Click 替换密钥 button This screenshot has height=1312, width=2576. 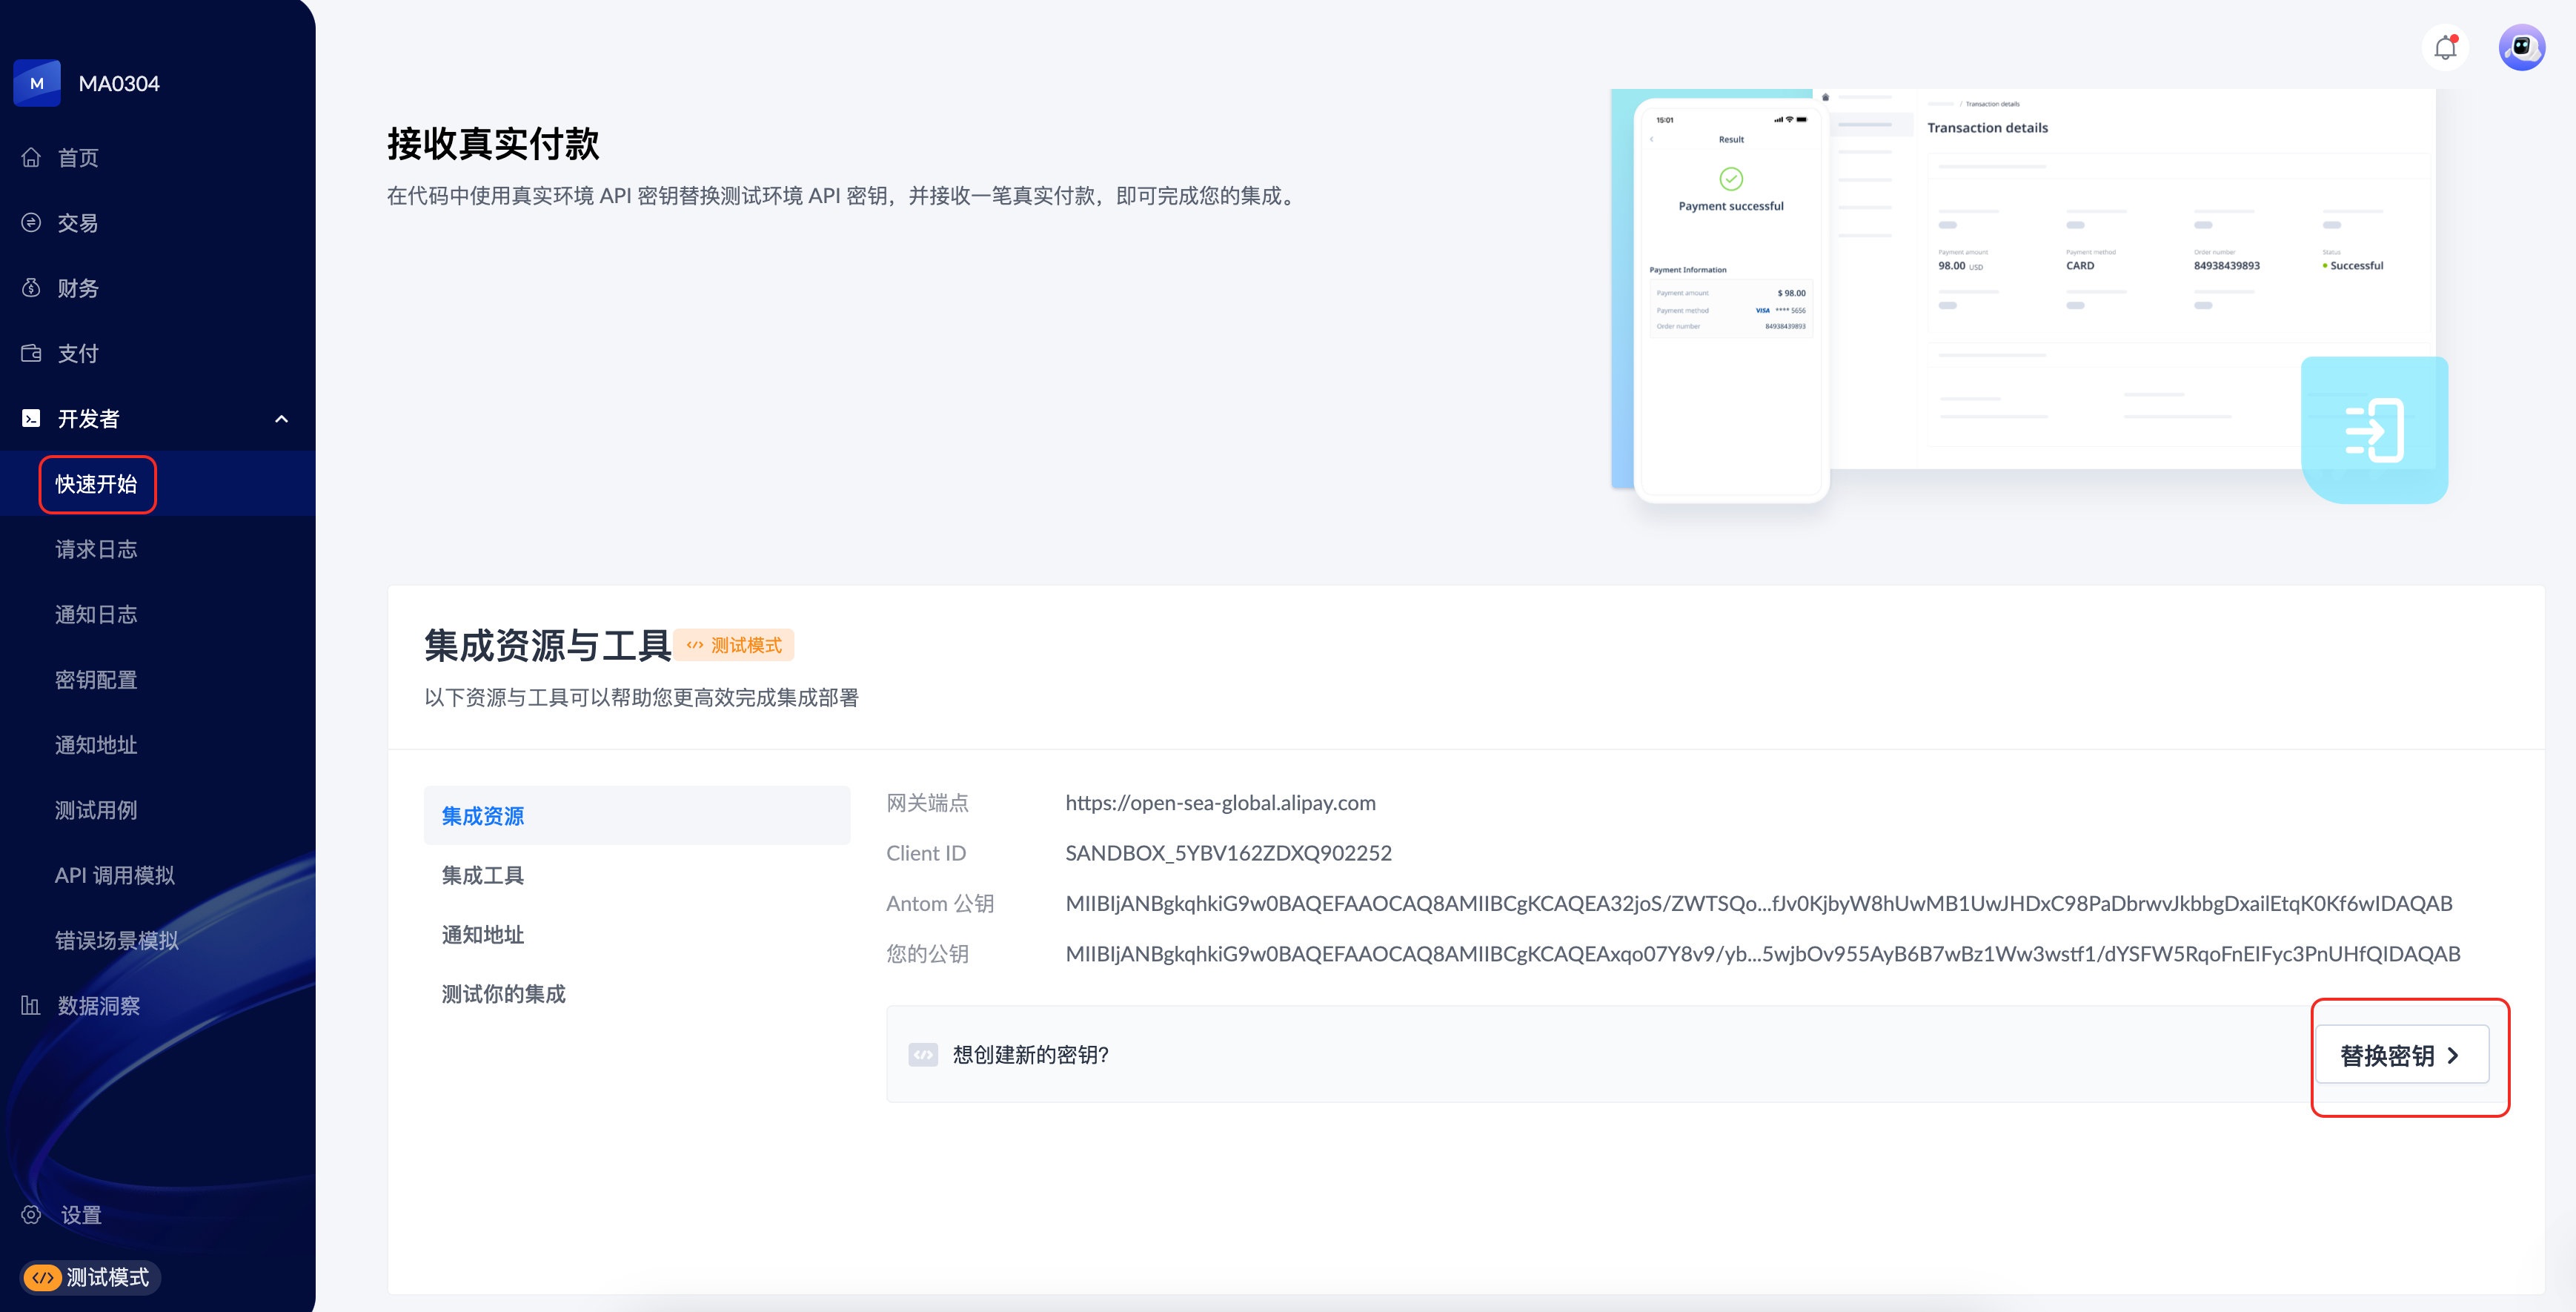tap(2401, 1054)
